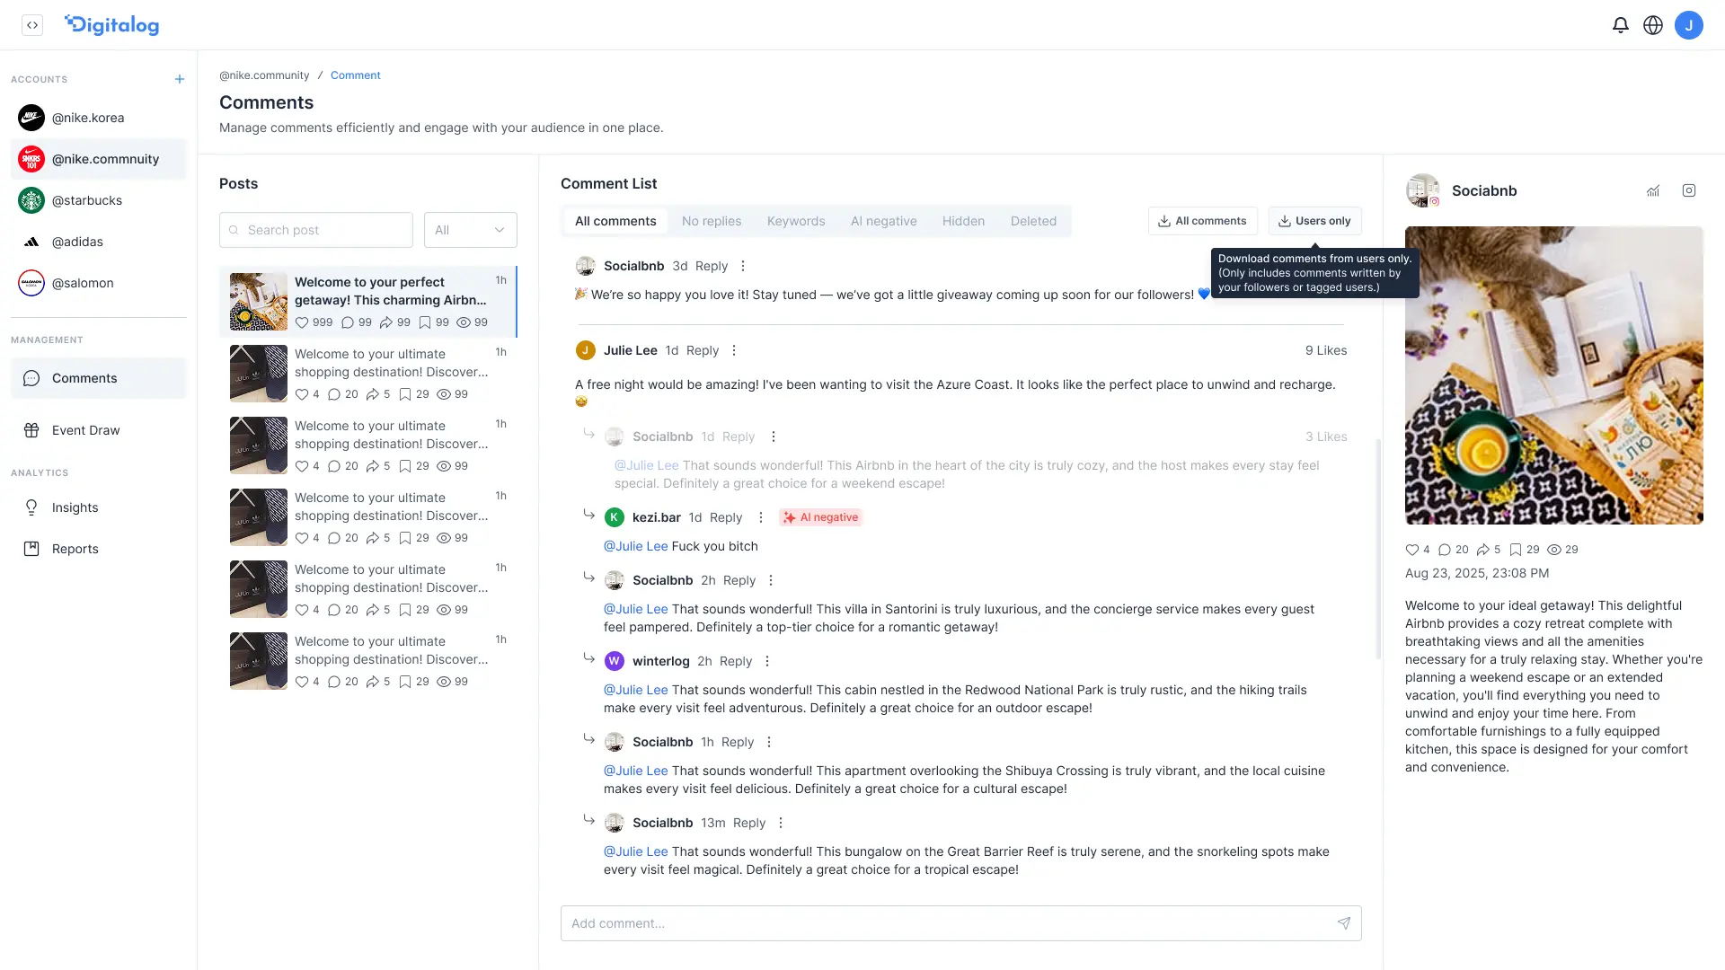Download all comments button
The image size is (1725, 970).
(x=1202, y=221)
